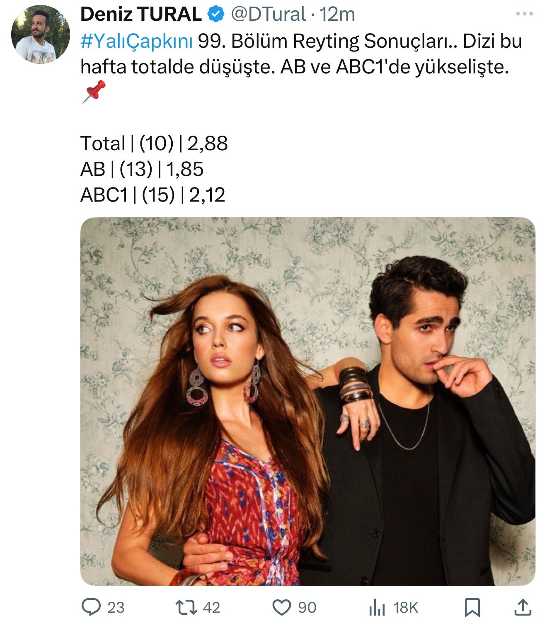Viewport: 547px width, 628px height.
Task: Open the @DTural handle link
Action: pos(269,15)
